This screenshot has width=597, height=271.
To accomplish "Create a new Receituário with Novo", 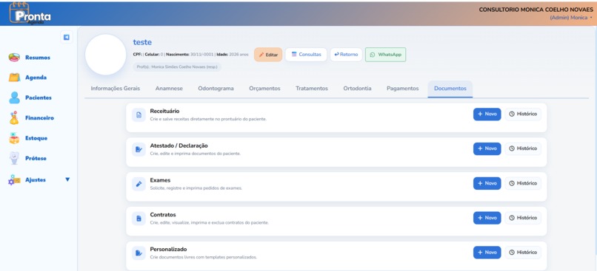I will coord(487,114).
